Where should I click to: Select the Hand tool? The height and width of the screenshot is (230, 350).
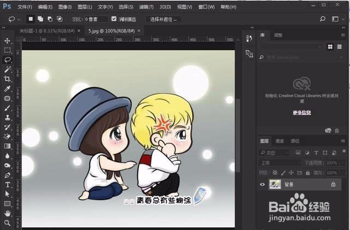tap(7, 213)
